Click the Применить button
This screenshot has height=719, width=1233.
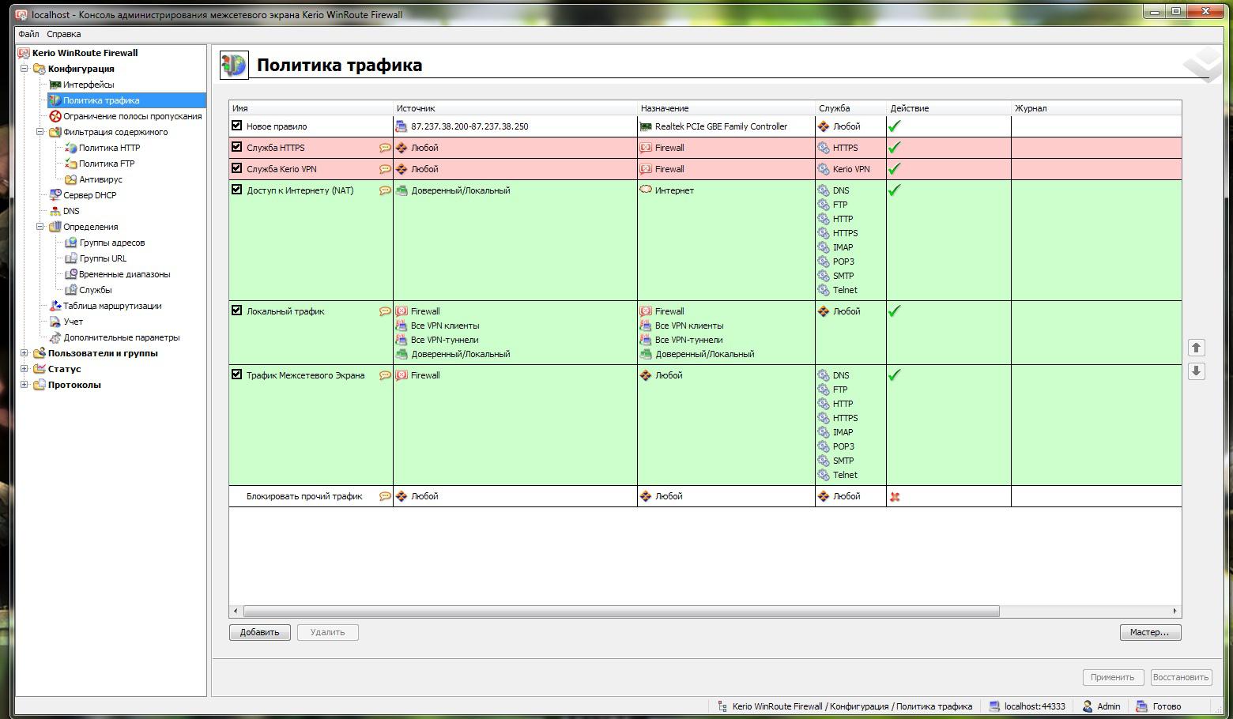pos(1112,677)
